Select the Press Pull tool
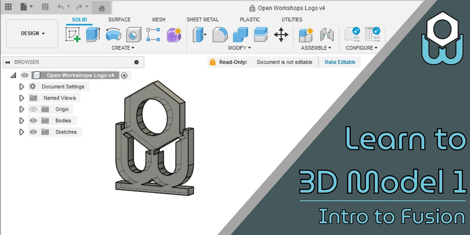This screenshot has height=235, width=470. point(200,34)
